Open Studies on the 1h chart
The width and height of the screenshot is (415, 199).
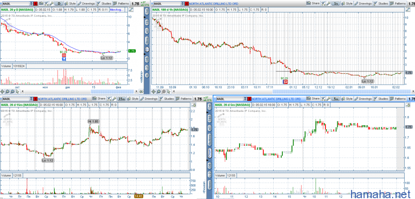[x=380, y=3]
